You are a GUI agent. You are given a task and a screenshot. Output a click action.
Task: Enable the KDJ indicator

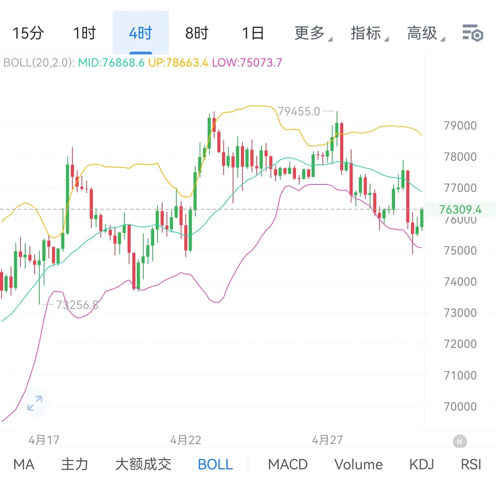pyautogui.click(x=422, y=464)
